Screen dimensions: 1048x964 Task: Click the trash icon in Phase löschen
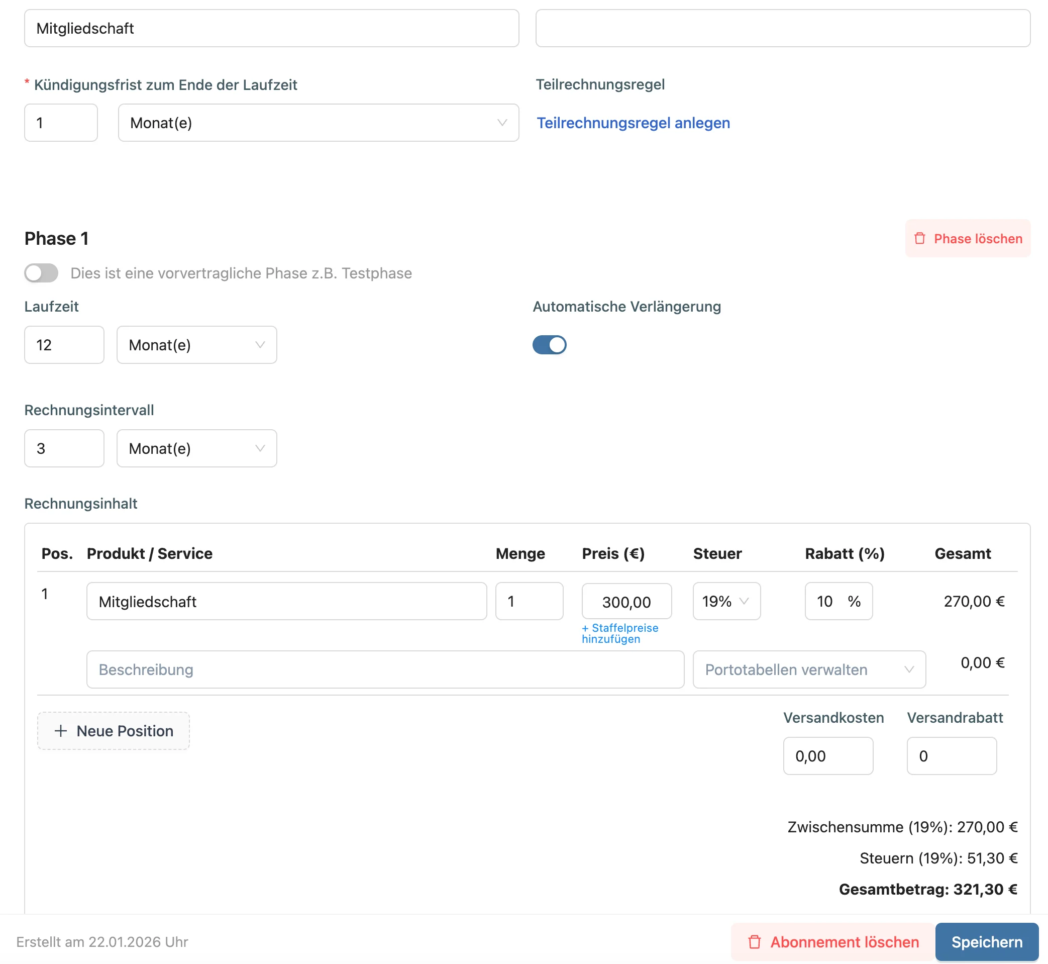click(x=920, y=238)
